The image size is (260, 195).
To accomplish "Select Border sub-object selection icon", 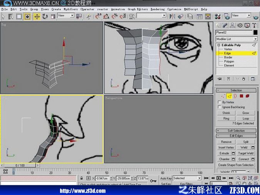I will coord(235,96).
